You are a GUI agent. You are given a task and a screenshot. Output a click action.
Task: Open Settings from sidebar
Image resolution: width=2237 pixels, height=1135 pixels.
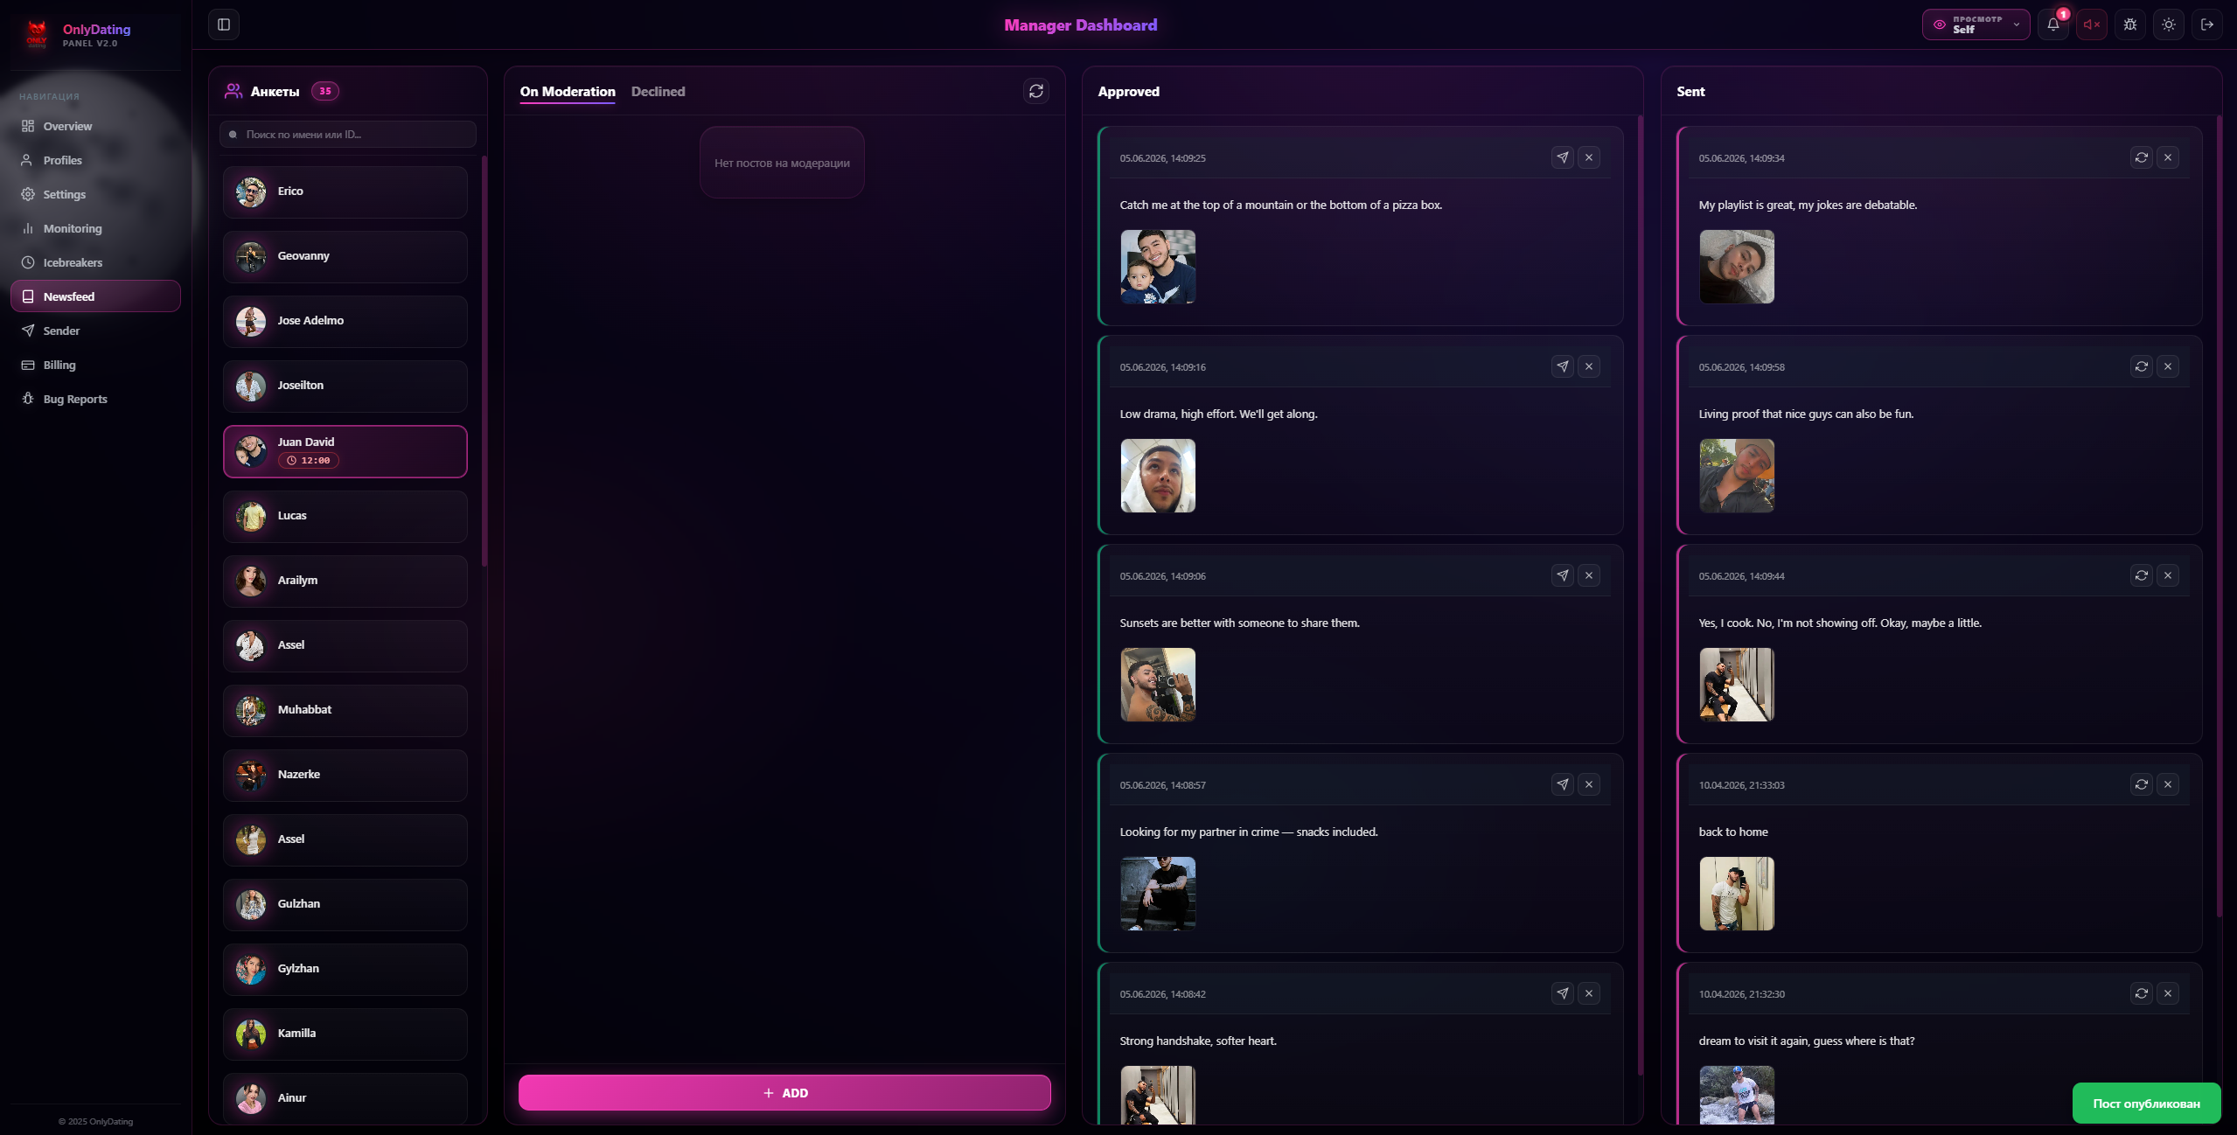(x=95, y=194)
